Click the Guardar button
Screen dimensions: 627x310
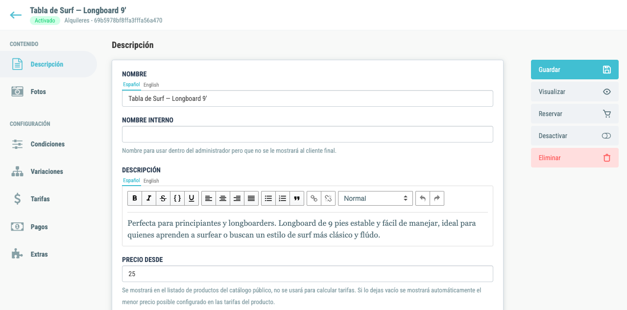point(575,70)
